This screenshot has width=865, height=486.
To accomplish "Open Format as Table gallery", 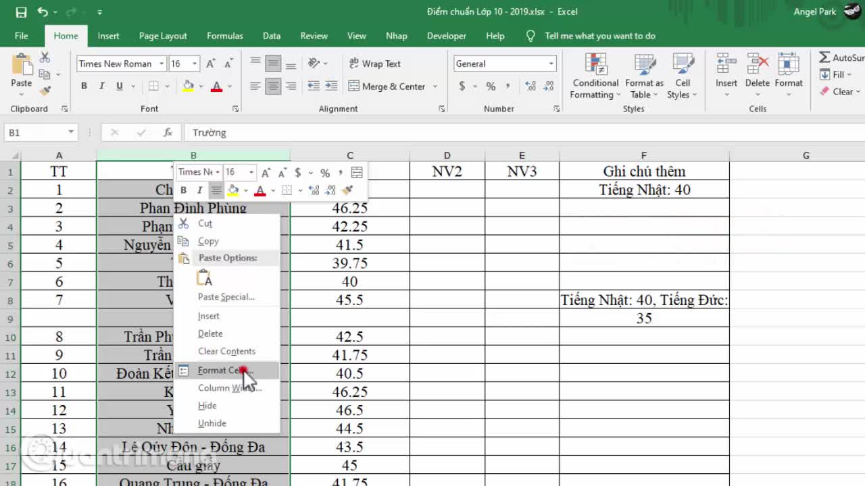I will coord(644,76).
